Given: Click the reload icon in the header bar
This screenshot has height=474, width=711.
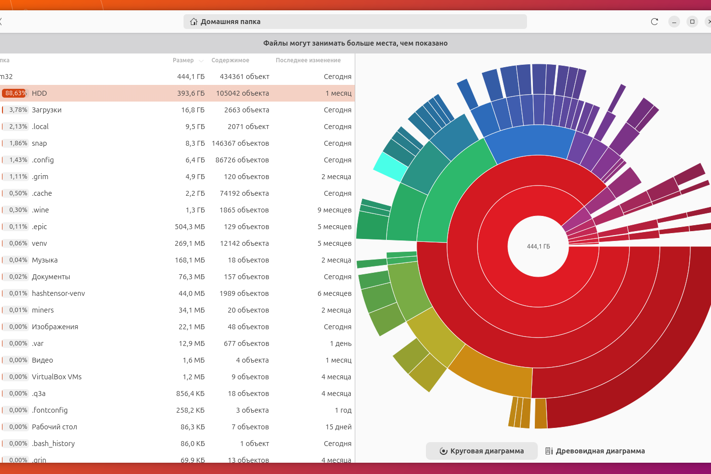Looking at the screenshot, I should tap(654, 22).
